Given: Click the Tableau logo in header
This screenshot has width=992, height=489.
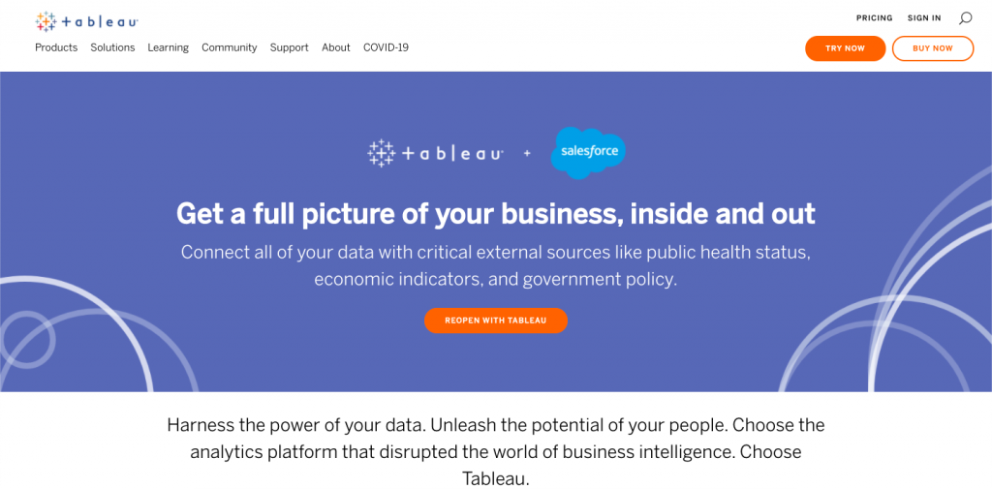Looking at the screenshot, I should (86, 21).
